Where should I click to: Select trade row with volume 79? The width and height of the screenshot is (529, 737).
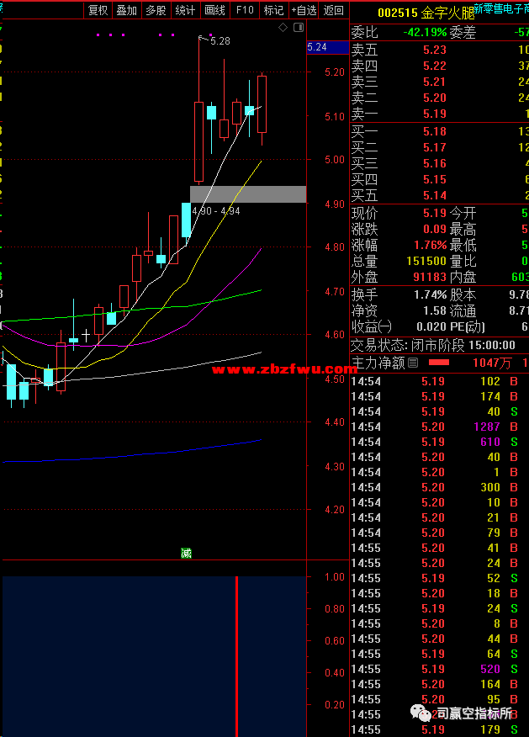click(440, 533)
